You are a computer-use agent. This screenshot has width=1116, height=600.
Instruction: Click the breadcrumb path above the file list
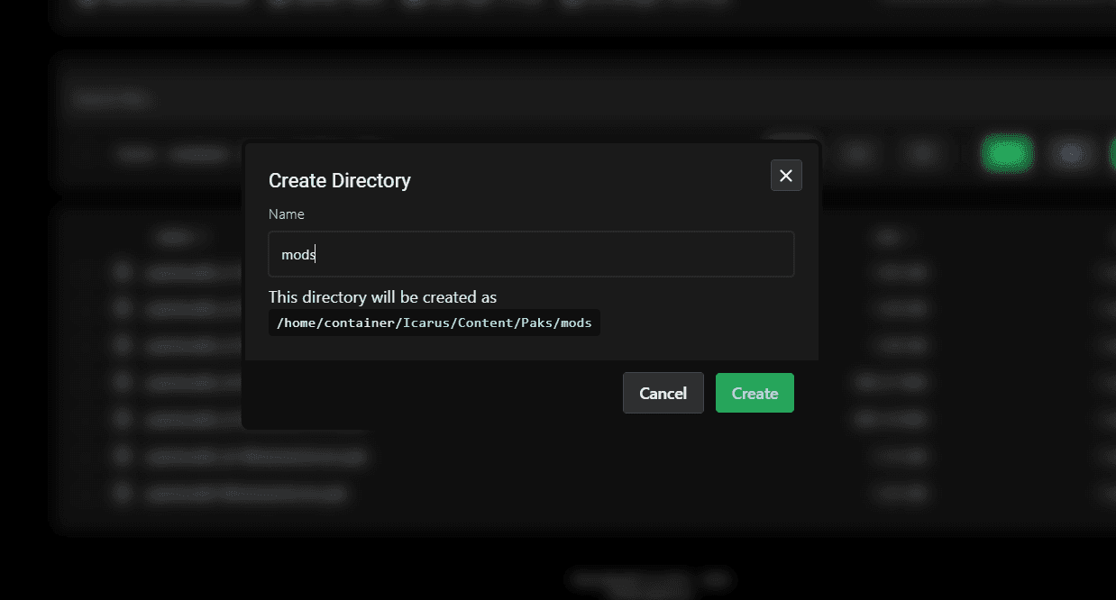(110, 98)
